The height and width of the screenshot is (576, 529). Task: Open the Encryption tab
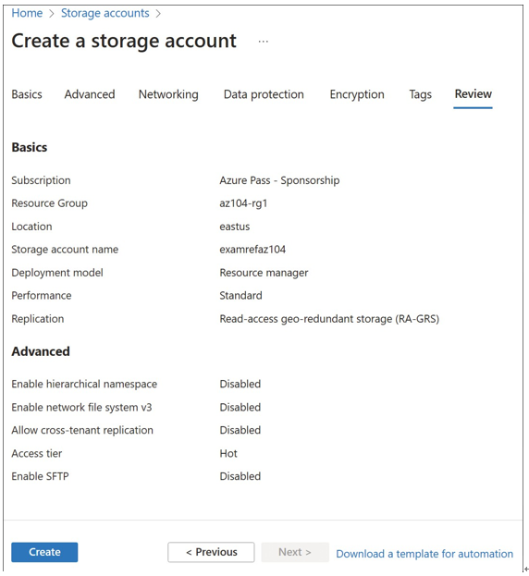coord(357,94)
